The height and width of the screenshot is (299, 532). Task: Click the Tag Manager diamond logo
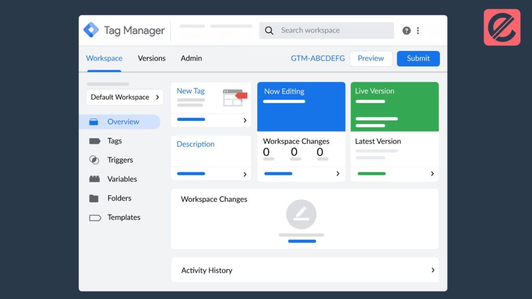tap(91, 30)
